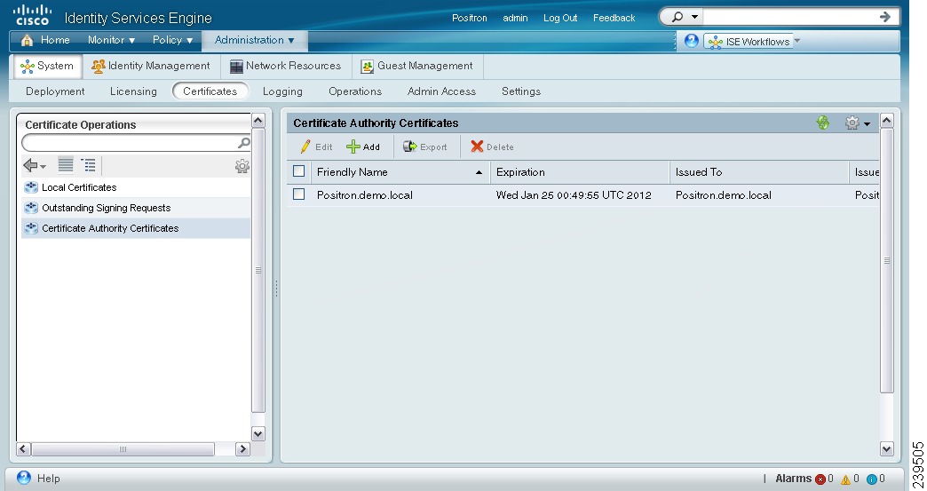Click the Certificate Operations search field

[x=129, y=142]
